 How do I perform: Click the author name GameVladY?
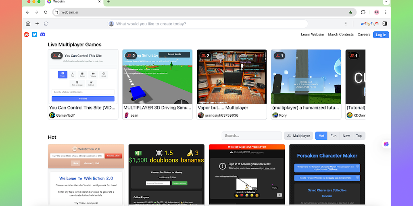tap(66, 115)
